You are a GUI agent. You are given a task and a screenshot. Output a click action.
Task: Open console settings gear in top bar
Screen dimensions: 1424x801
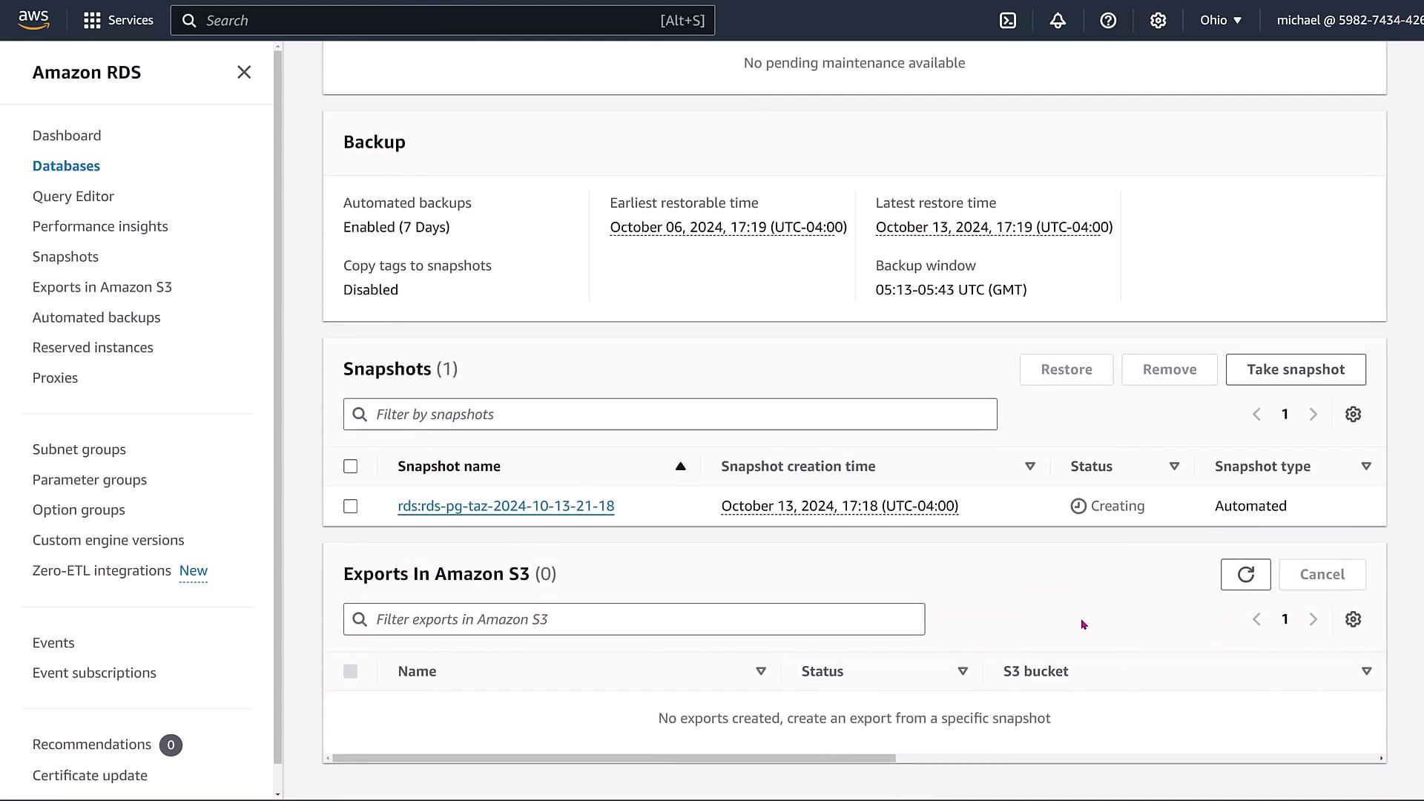point(1158,21)
